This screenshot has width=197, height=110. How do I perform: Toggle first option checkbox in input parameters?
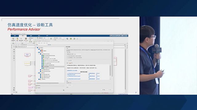click(x=68, y=56)
